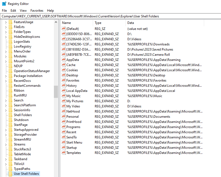The height and width of the screenshot is (177, 221).
Task: Click the Local AppData value icon
Action: point(64,91)
